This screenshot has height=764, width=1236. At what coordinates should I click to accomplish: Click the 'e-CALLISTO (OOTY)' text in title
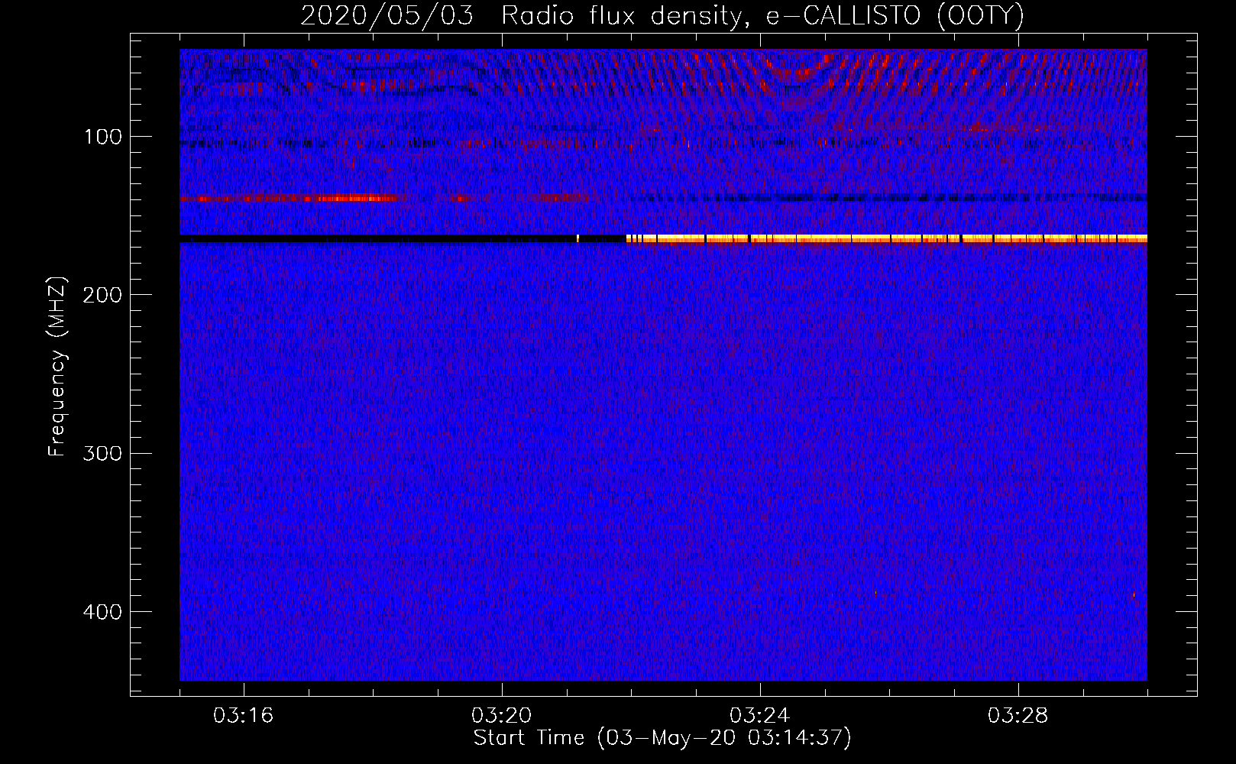(895, 15)
